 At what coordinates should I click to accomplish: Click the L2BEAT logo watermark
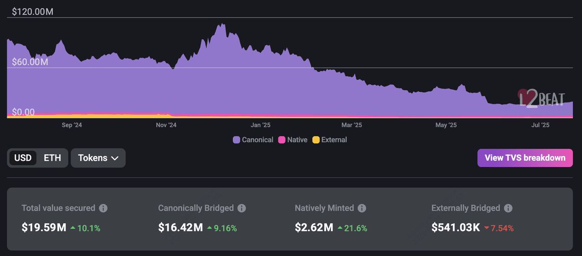pos(541,98)
